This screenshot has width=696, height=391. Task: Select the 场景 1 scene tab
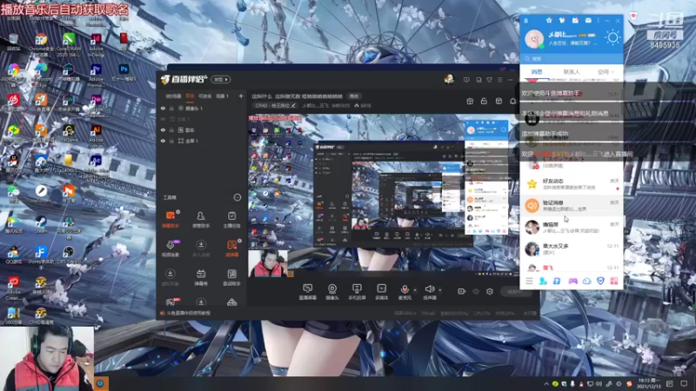click(x=222, y=96)
